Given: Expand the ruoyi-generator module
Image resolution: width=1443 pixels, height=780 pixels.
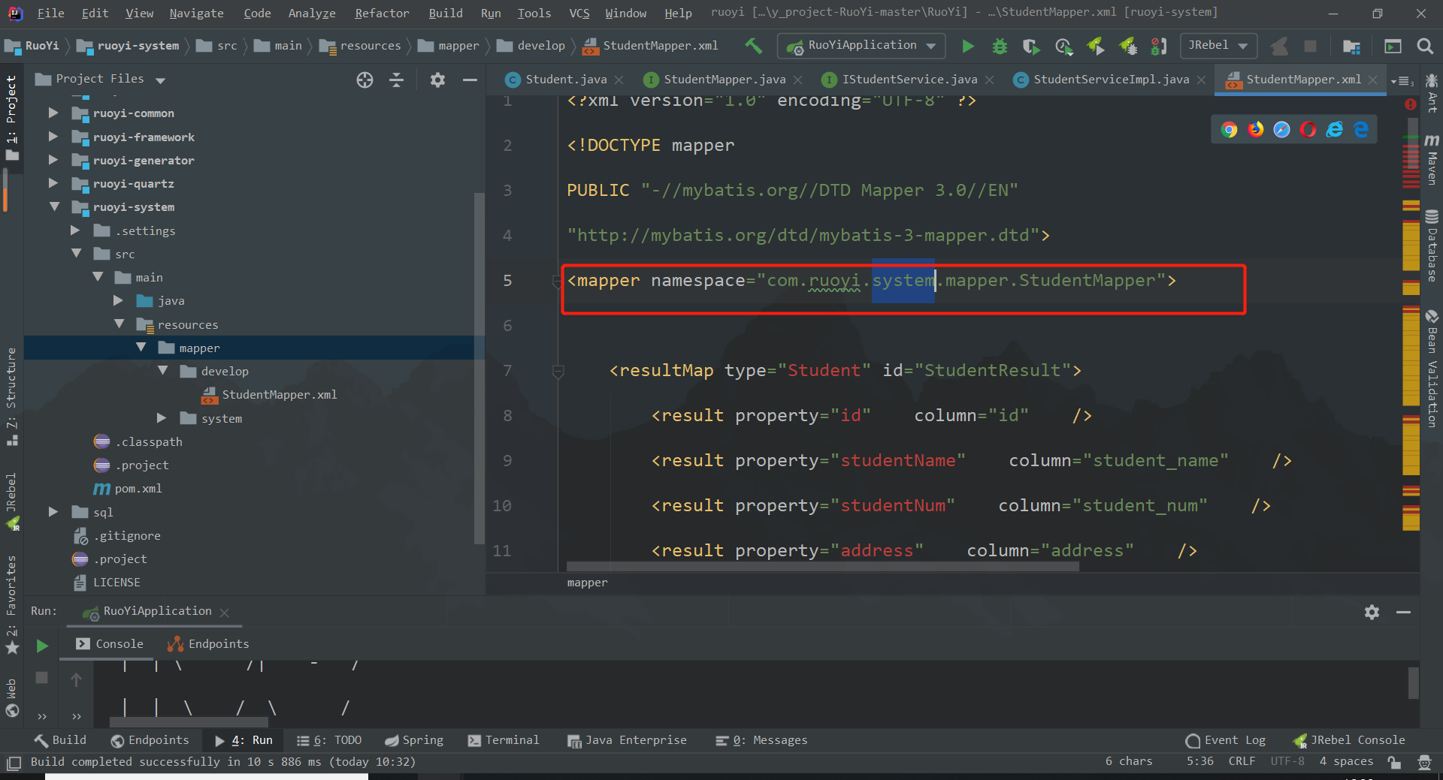Looking at the screenshot, I should tap(53, 160).
